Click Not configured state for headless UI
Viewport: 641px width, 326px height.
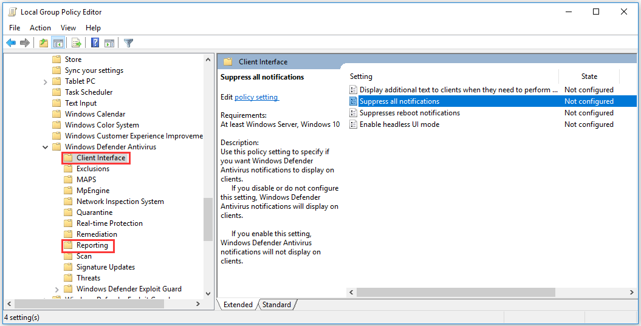click(589, 124)
